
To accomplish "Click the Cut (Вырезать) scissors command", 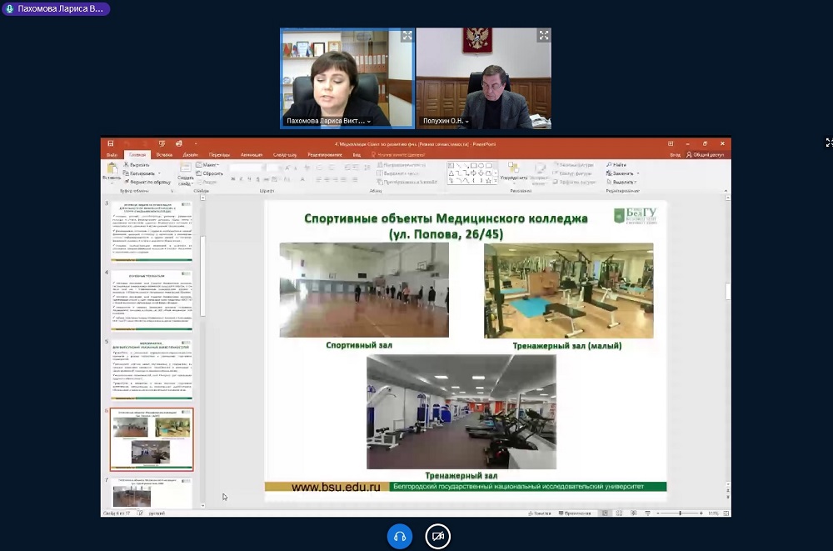I will click(x=137, y=165).
